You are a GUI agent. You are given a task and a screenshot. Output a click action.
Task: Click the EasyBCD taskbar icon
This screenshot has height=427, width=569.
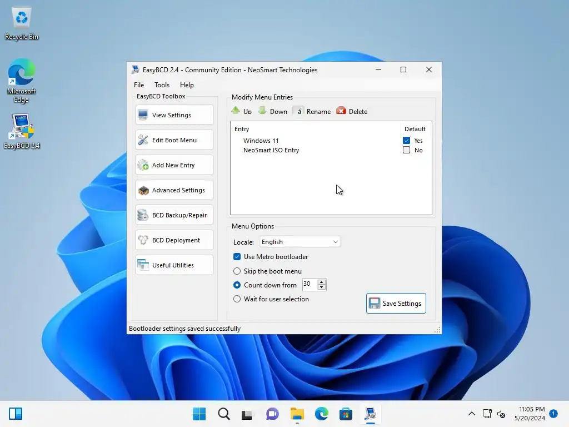coord(371,414)
